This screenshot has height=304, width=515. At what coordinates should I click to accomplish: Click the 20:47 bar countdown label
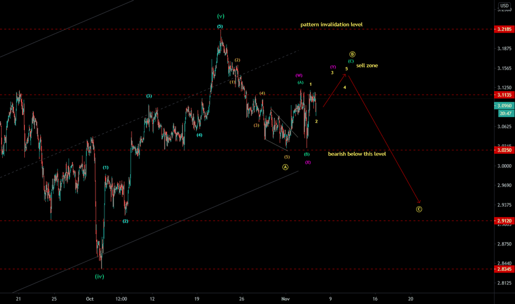tap(506, 113)
